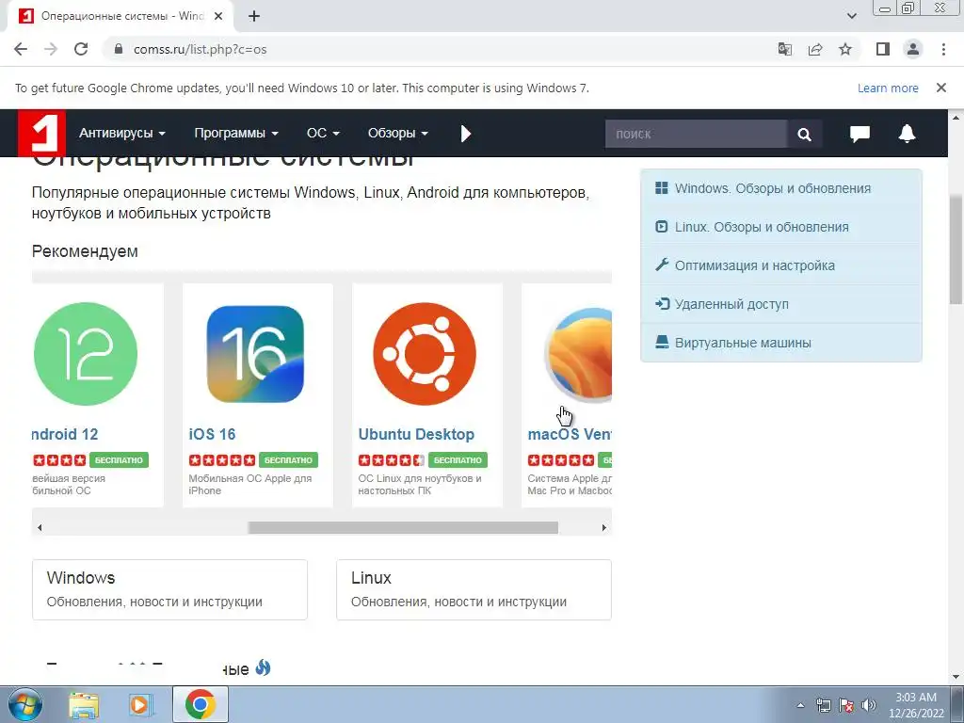The image size is (964, 723).
Task: Open the notifications bell icon
Action: 907,134
